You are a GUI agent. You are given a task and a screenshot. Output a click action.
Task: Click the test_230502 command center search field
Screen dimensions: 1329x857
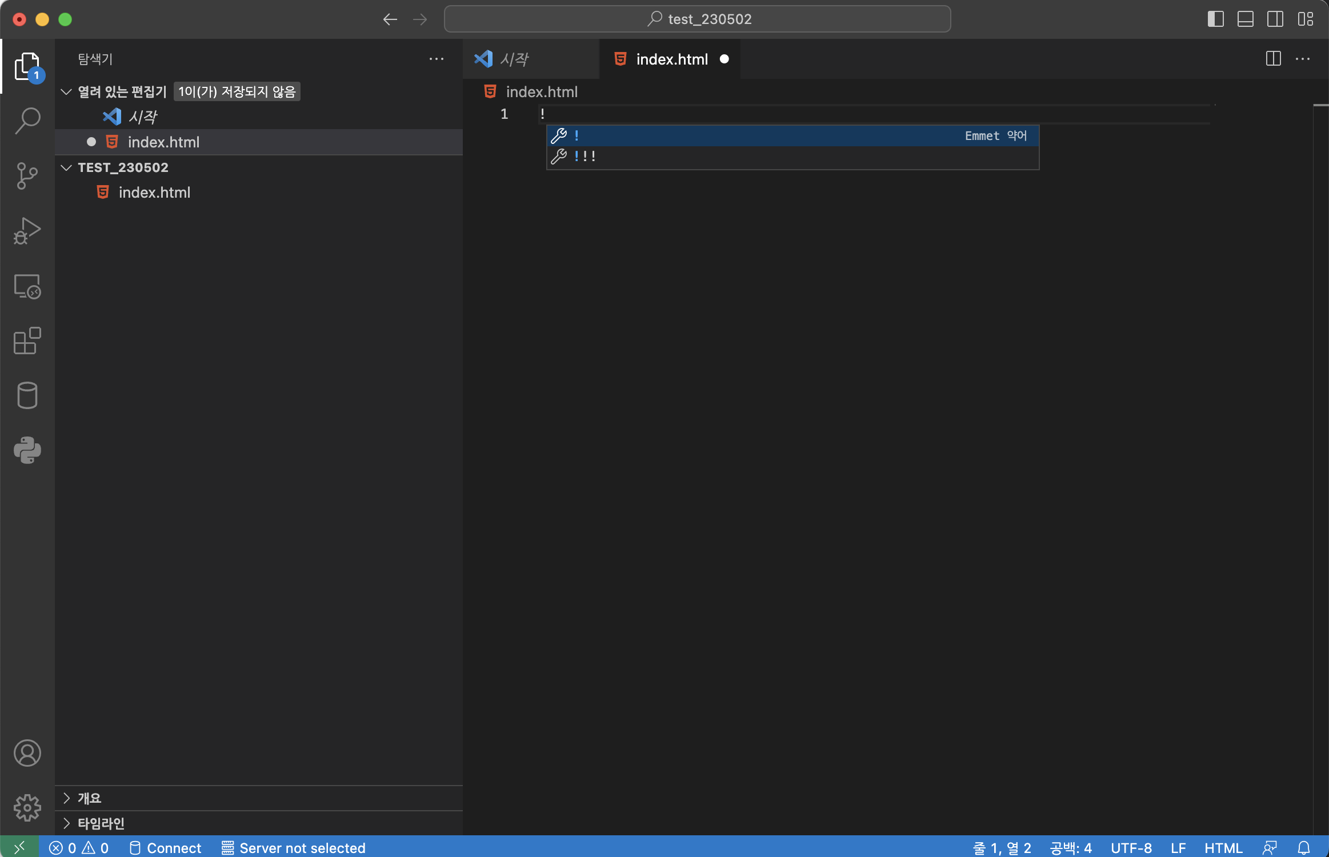[697, 19]
